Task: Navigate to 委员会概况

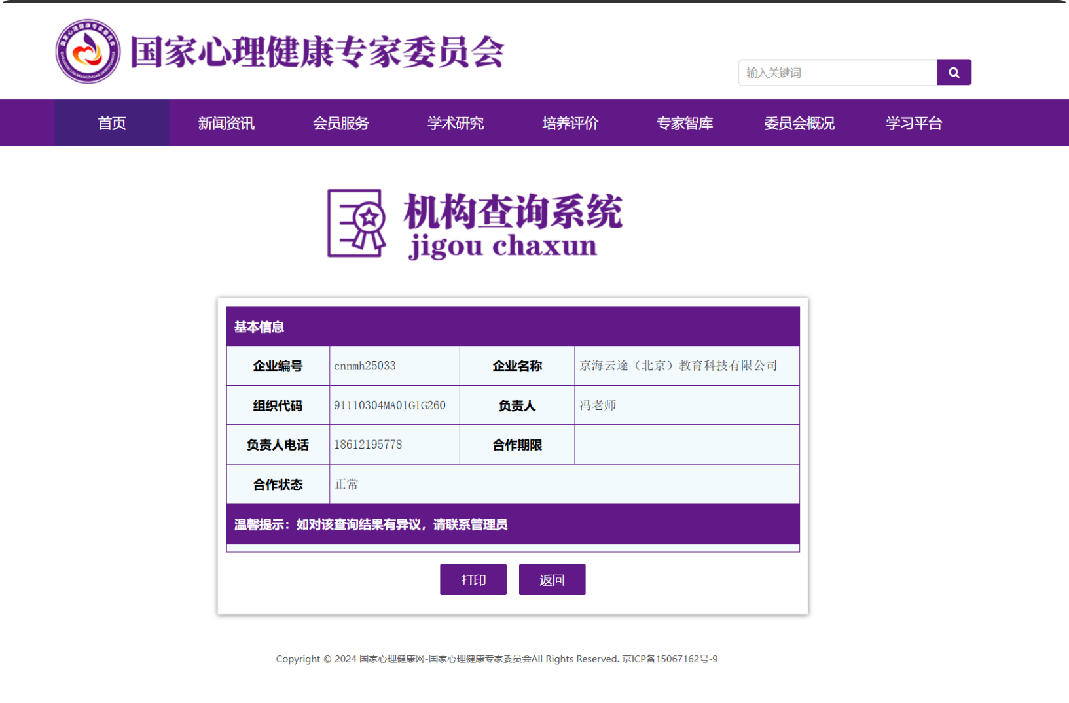Action: click(799, 123)
